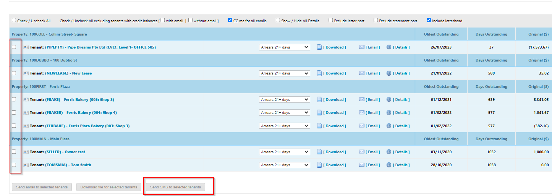Click email envelope icon for Ferris Bakery Shop 4
Image resolution: width=552 pixels, height=196 pixels.
tap(362, 113)
